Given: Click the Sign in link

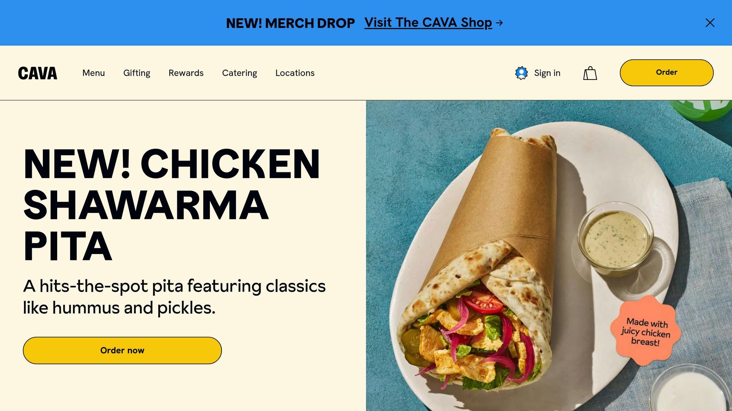Looking at the screenshot, I should [x=547, y=73].
